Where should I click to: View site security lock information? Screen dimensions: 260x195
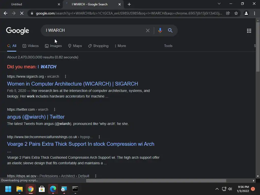pos(32,13)
